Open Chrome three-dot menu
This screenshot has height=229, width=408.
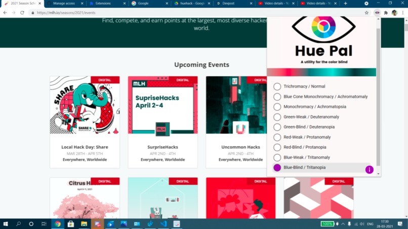point(403,13)
